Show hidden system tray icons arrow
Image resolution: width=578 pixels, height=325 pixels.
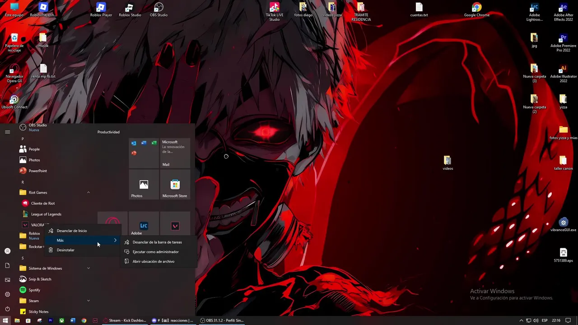coord(521,320)
